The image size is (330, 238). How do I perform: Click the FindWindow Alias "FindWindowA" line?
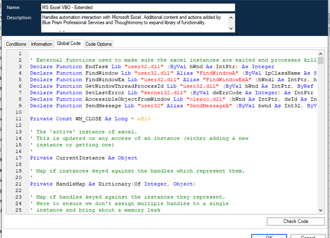pyautogui.click(x=173, y=73)
